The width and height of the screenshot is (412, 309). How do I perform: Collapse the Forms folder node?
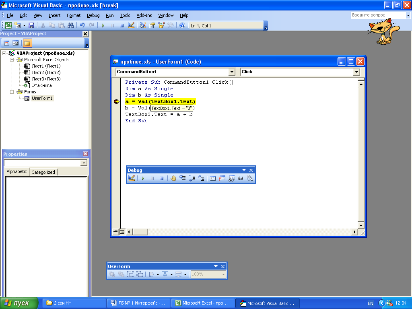(x=12, y=92)
